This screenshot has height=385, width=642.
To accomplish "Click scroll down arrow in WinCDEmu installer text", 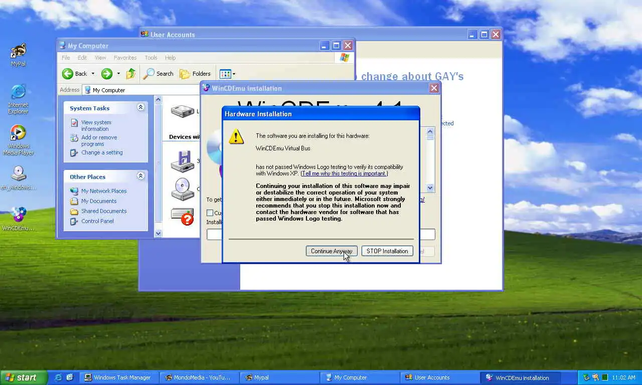I will pyautogui.click(x=430, y=187).
